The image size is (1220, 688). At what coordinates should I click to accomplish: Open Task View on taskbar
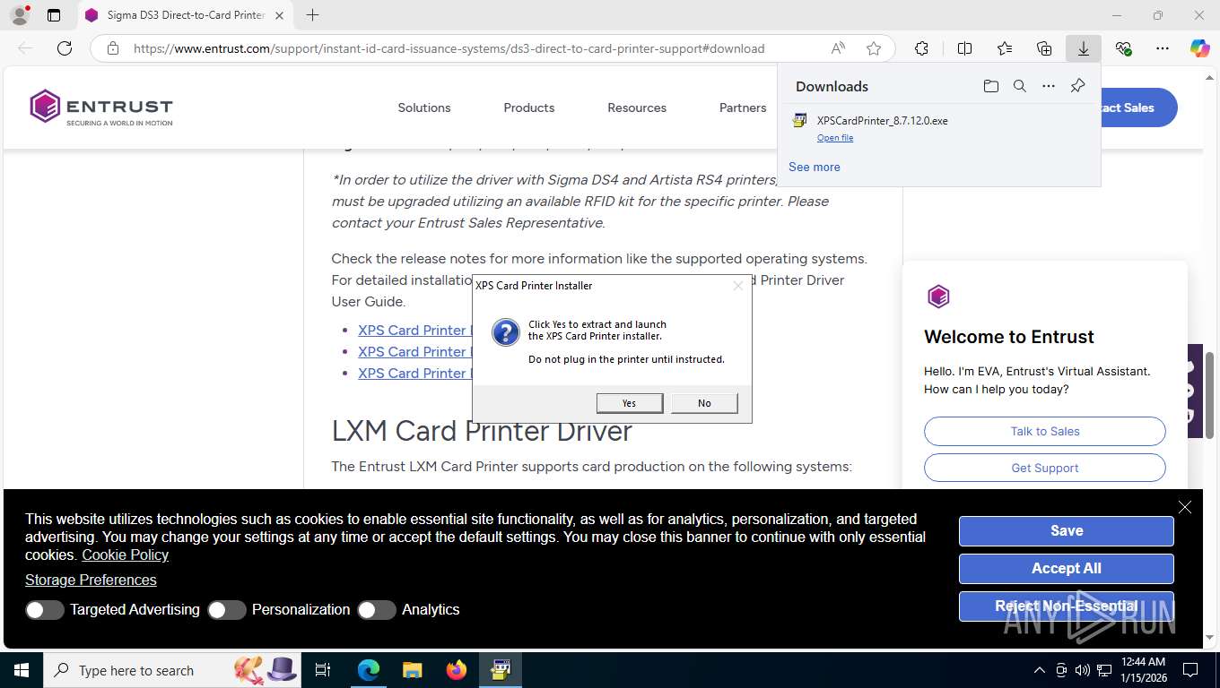(x=323, y=670)
